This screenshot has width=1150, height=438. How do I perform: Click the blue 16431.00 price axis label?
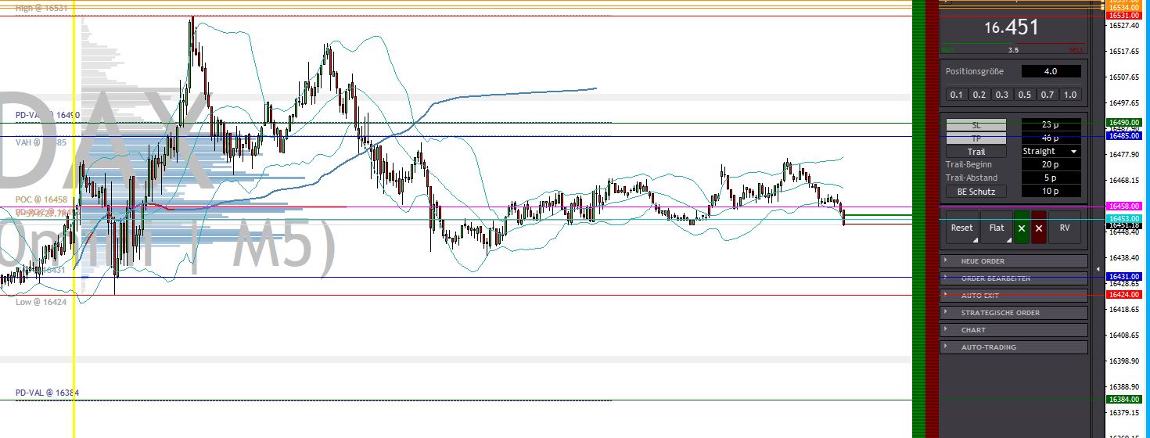(x=1123, y=277)
